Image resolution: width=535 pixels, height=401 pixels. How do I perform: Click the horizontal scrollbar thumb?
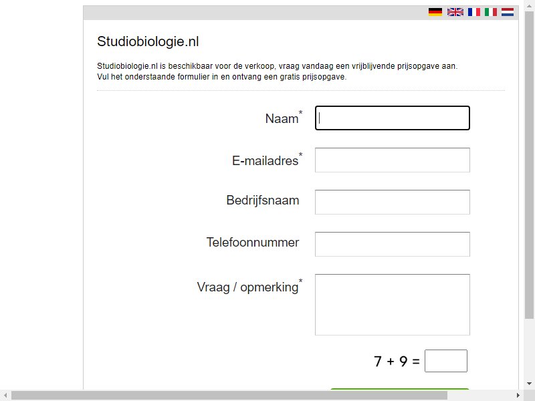(229, 396)
